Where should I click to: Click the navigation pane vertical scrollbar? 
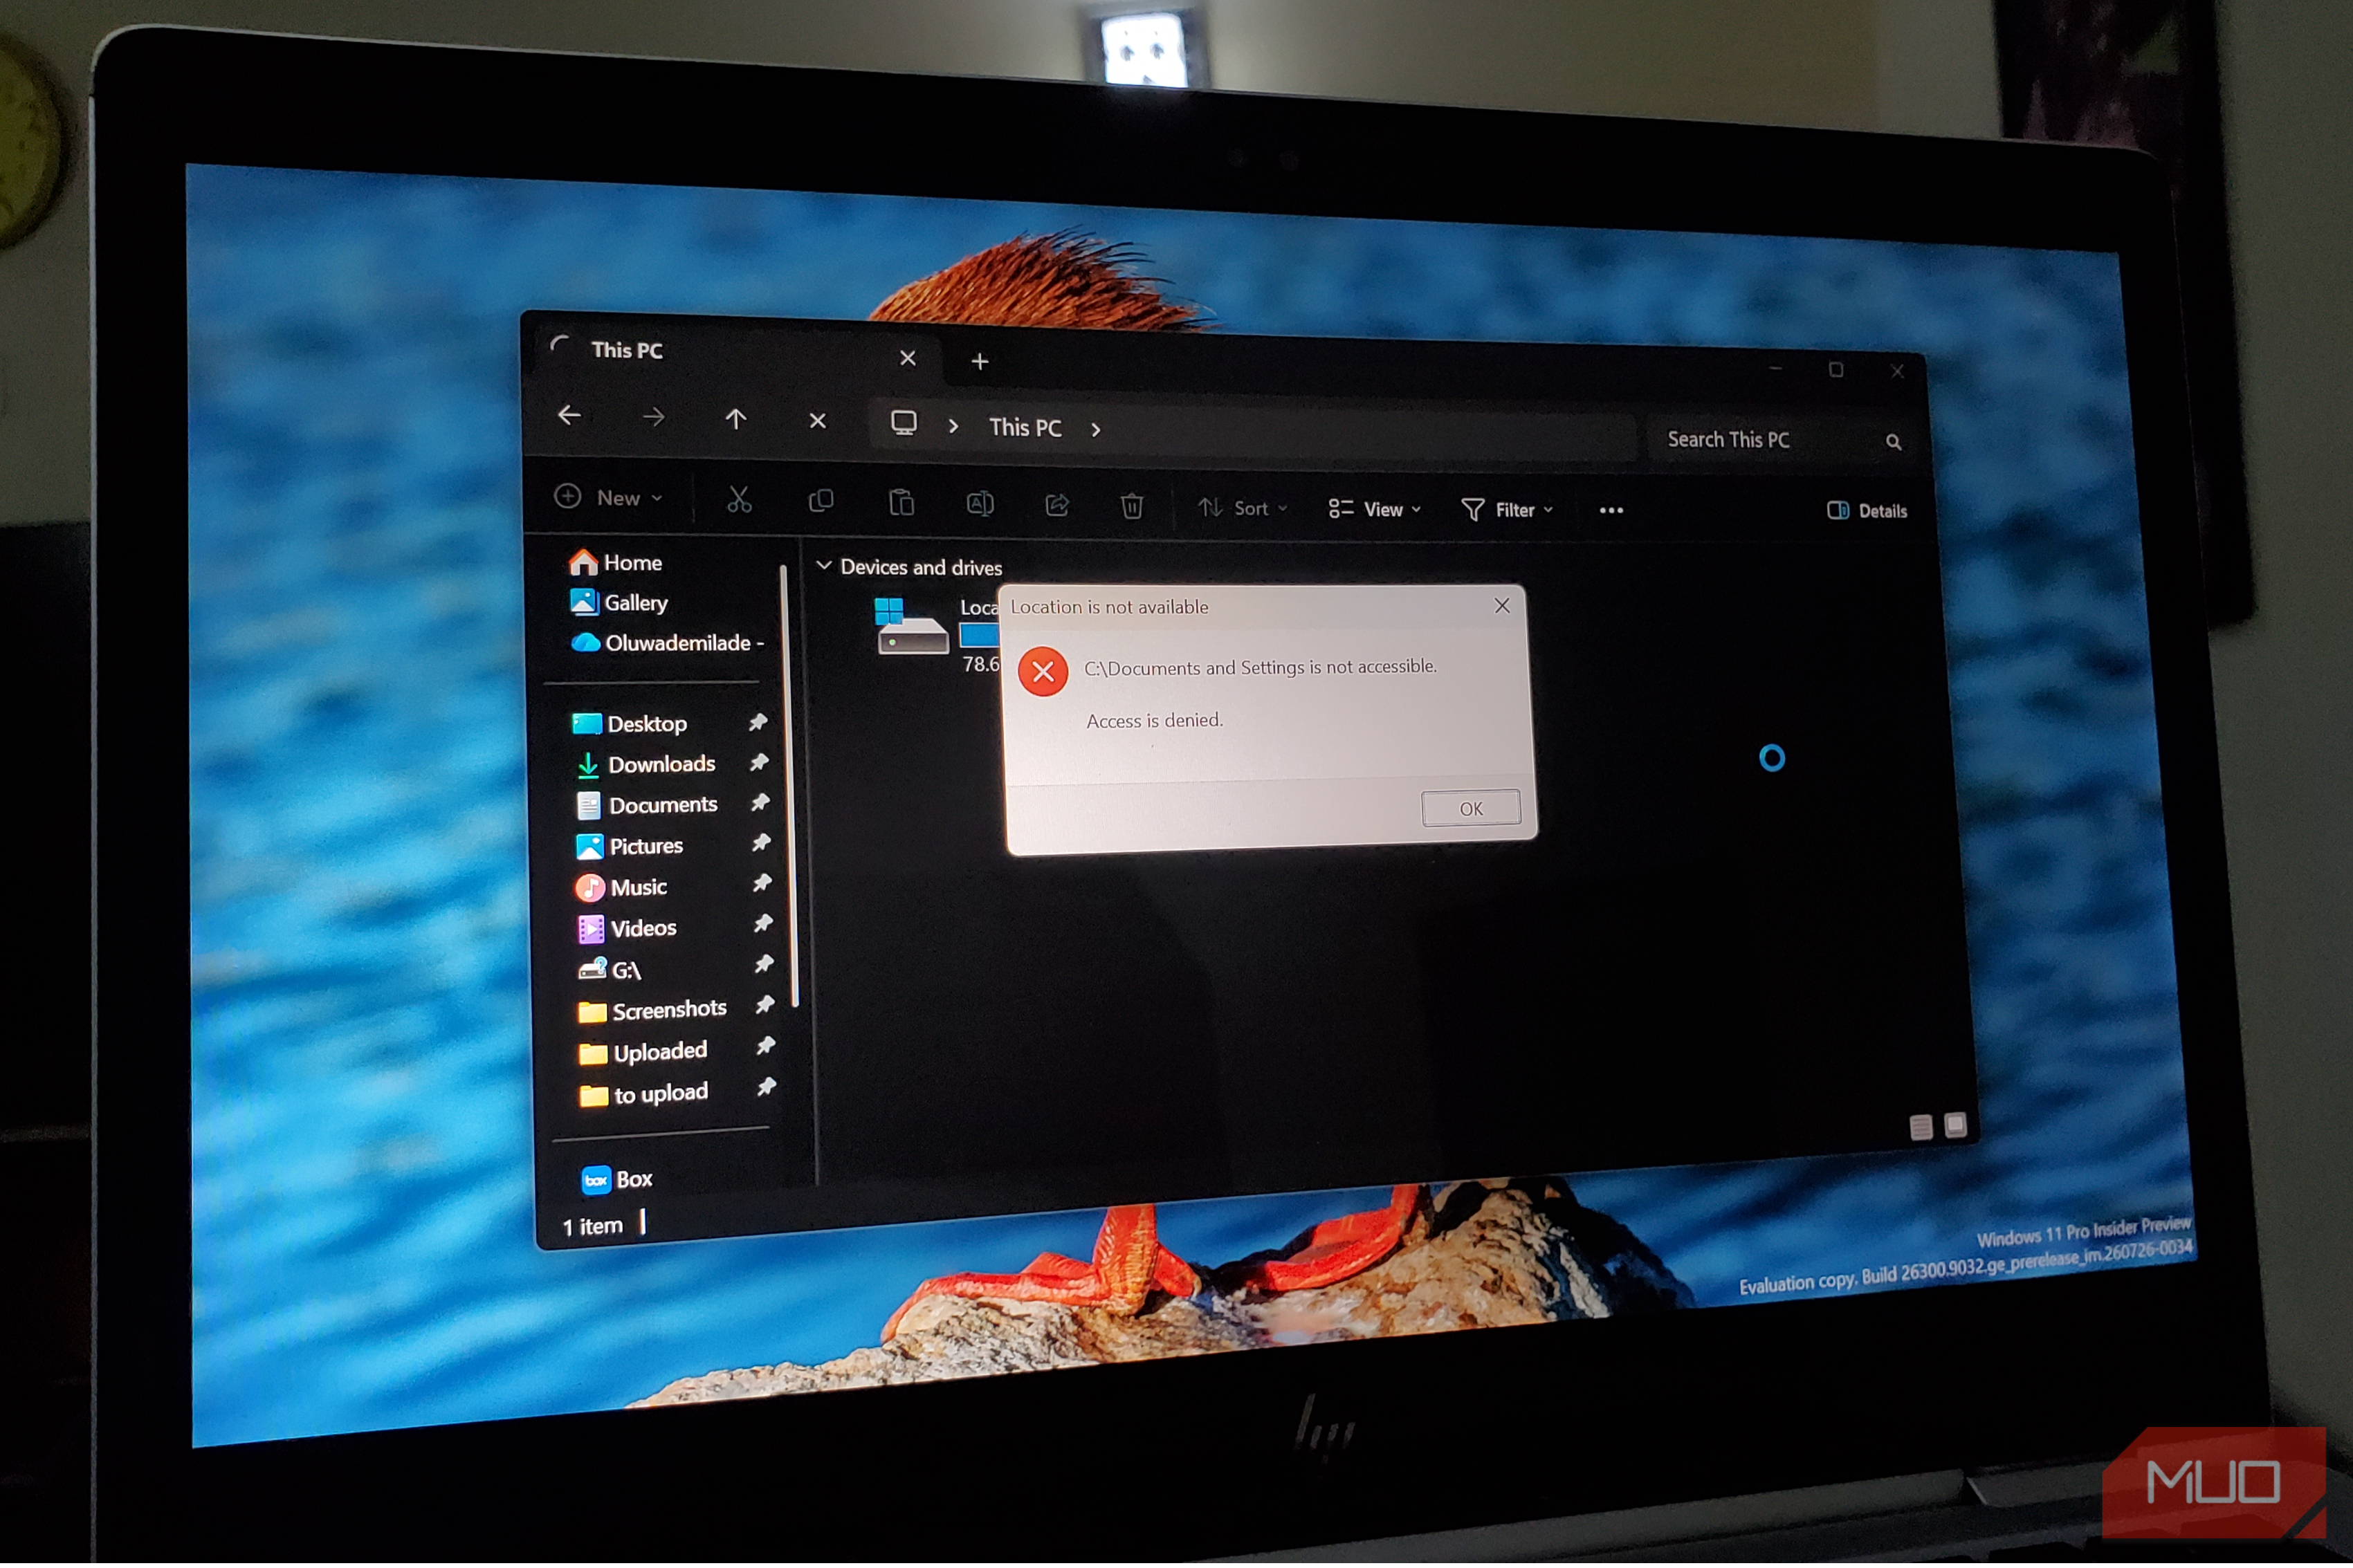click(790, 785)
